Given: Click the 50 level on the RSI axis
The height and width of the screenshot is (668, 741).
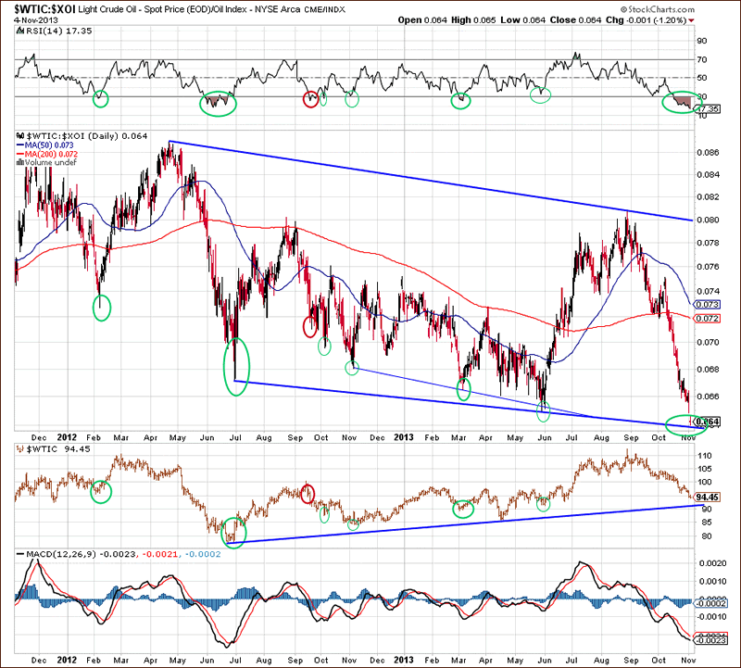Looking at the screenshot, I should pos(702,78).
